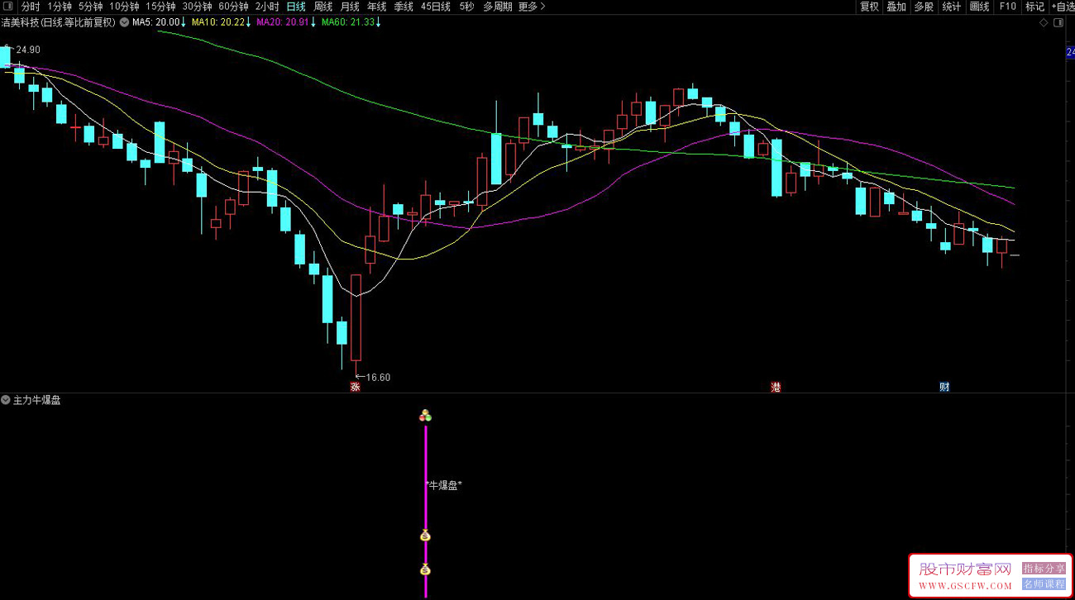Add stock with +自选 button
The image size is (1075, 600).
[1063, 7]
